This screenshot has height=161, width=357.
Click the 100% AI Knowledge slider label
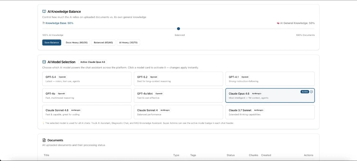[x=53, y=35]
